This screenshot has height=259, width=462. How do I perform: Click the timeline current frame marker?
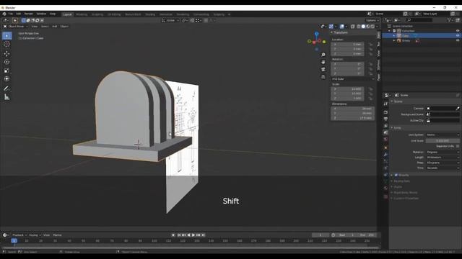coord(14,241)
